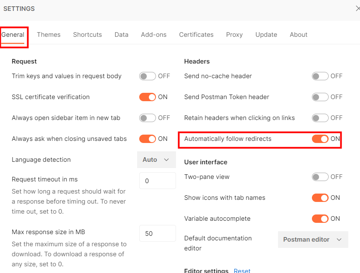The image size is (360, 273).
Task: Open the Shortcuts tab
Action: [x=87, y=35]
